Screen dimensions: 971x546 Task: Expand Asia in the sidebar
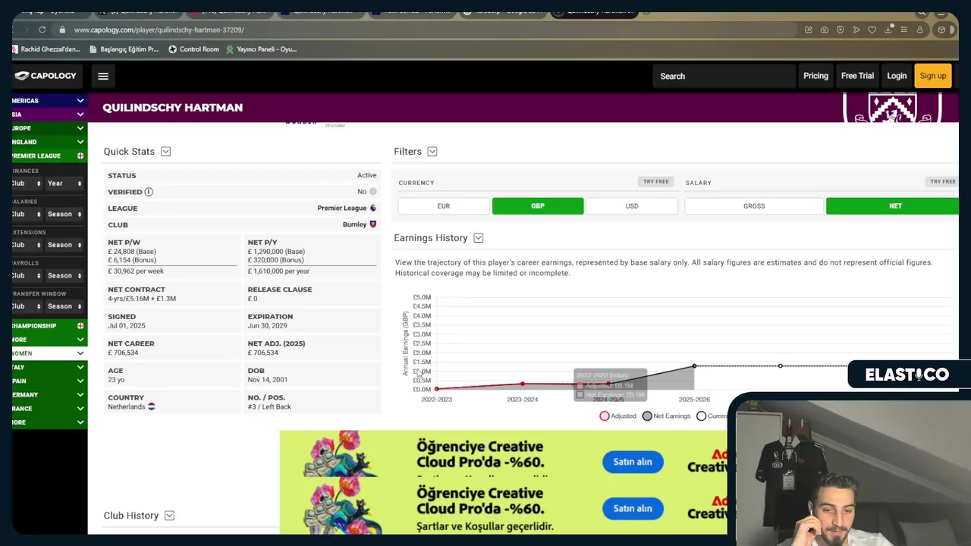pyautogui.click(x=49, y=115)
